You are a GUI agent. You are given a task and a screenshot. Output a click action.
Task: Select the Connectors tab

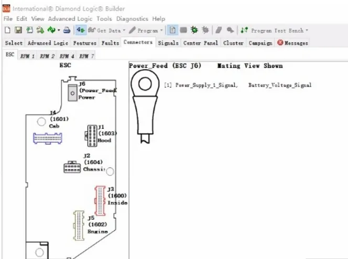click(x=138, y=42)
